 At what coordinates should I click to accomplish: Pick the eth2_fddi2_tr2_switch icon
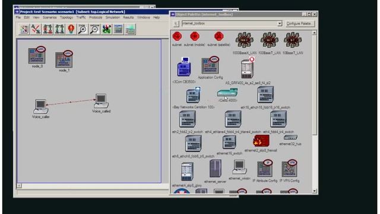[x=188, y=119]
